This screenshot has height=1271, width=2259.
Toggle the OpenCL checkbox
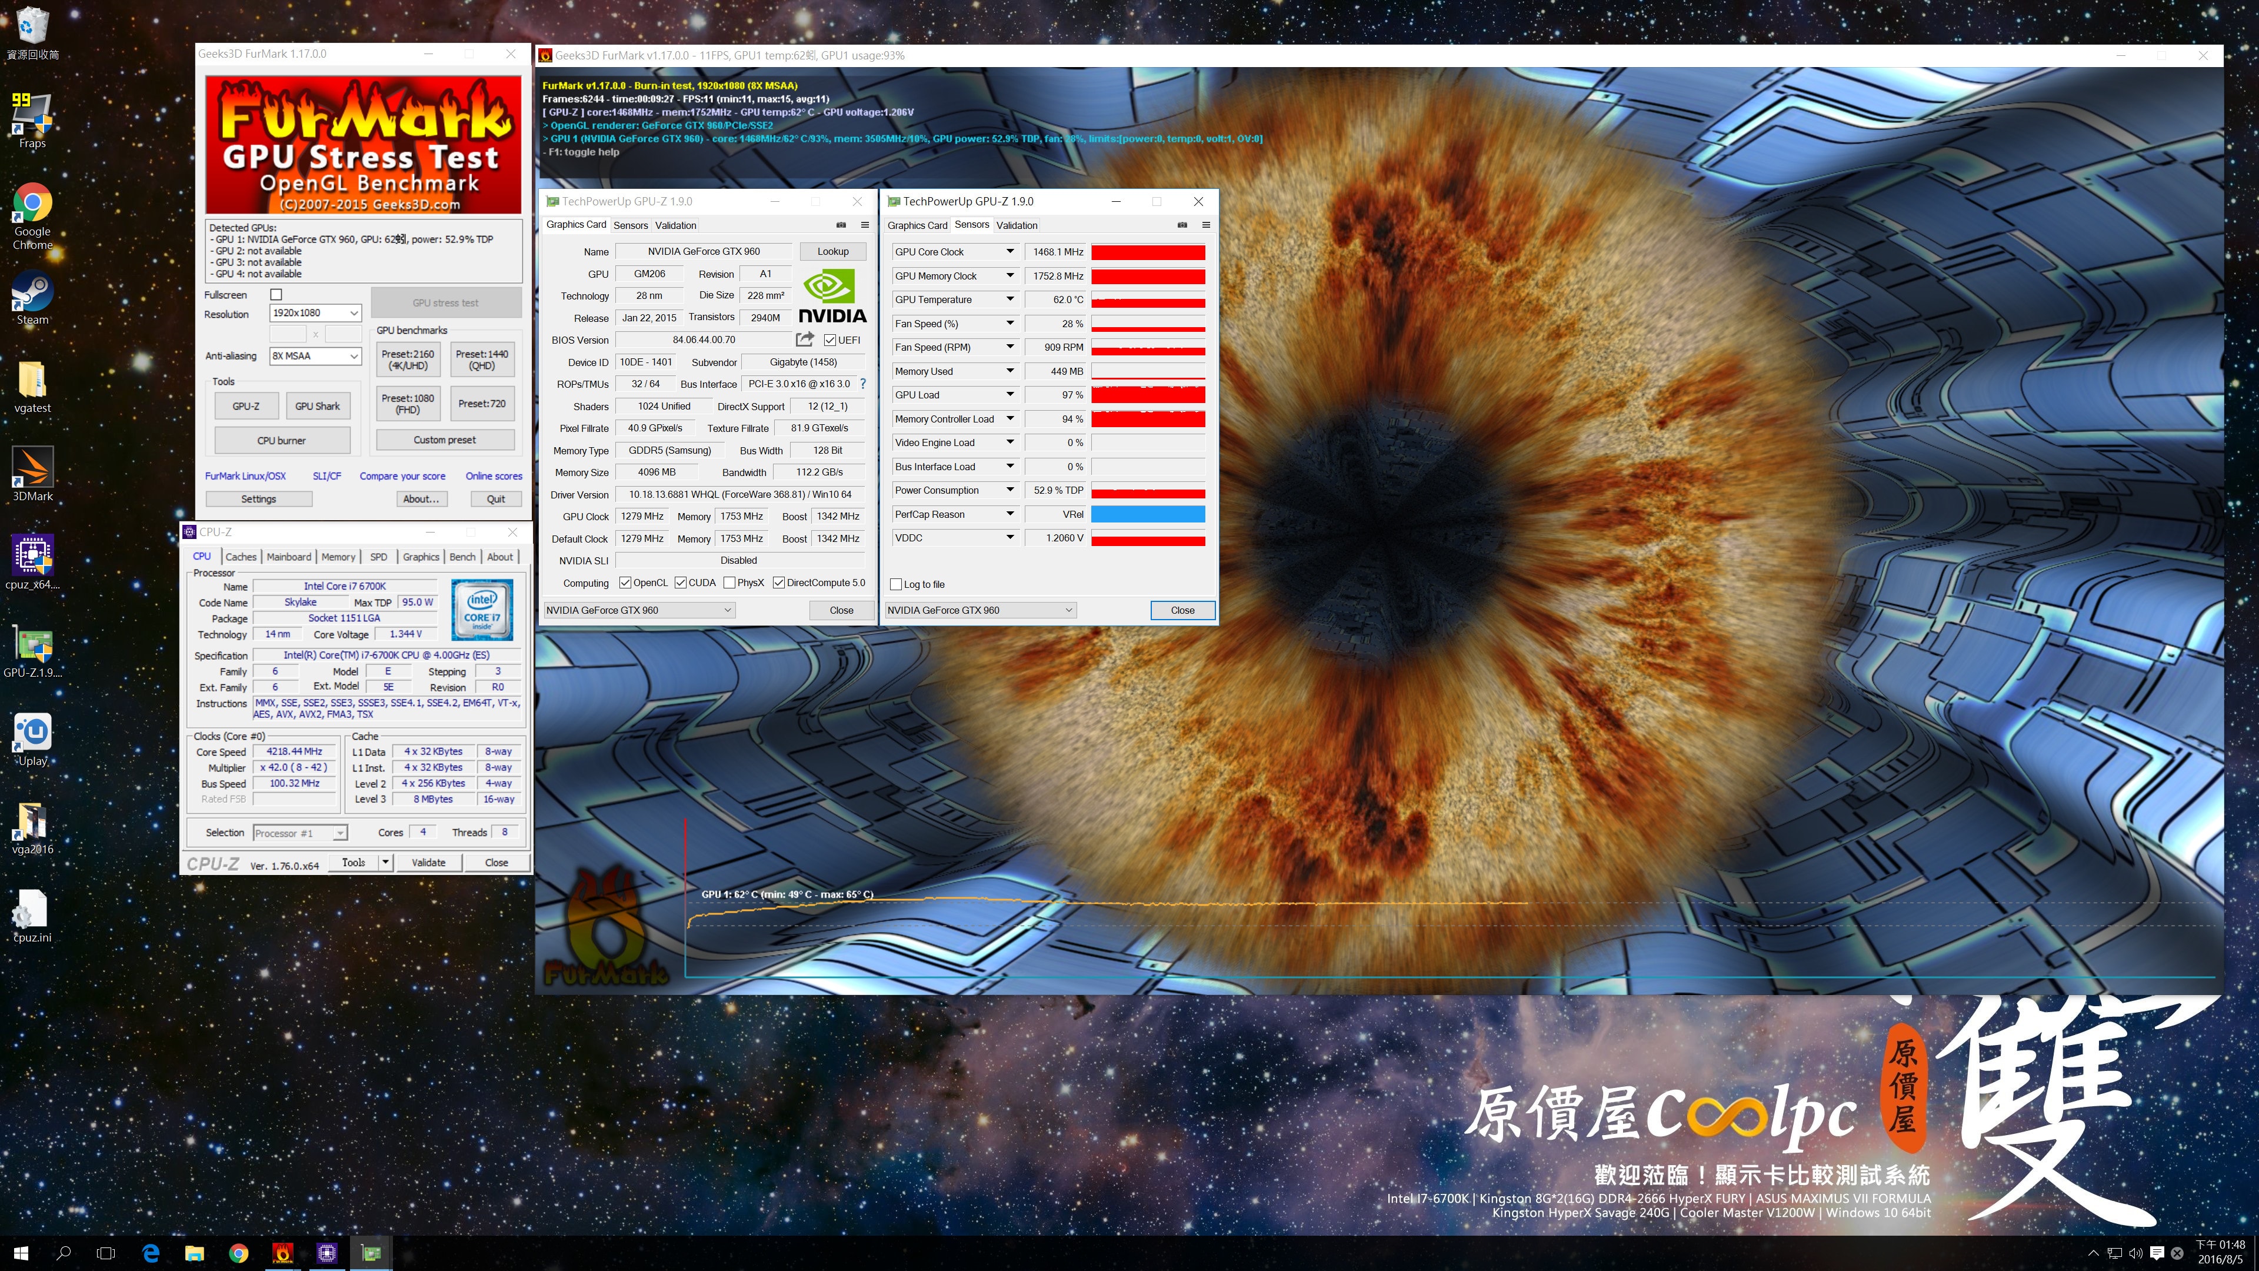click(625, 583)
